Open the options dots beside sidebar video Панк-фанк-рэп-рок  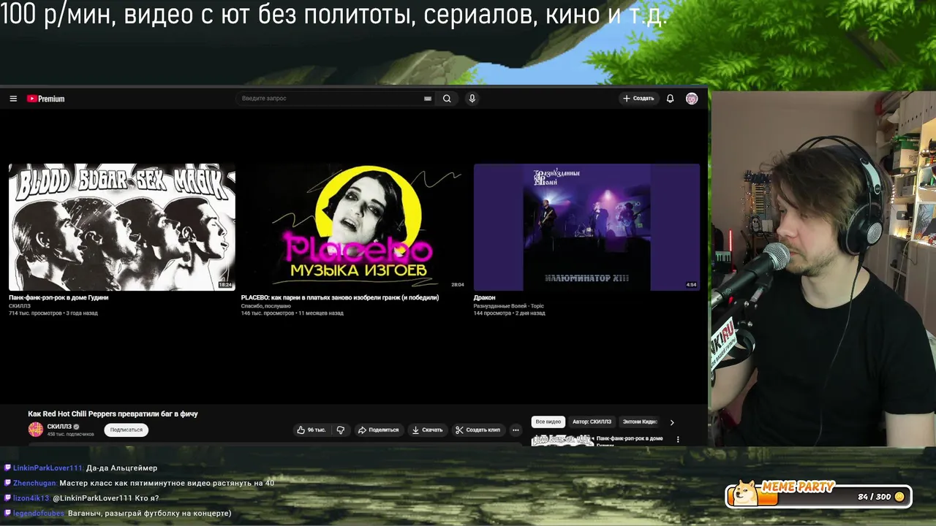tap(678, 440)
